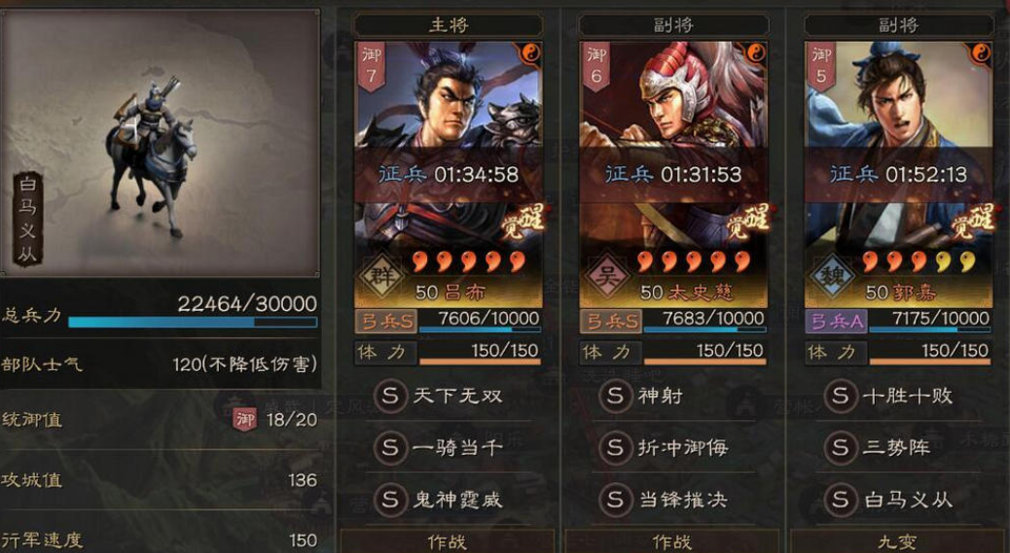This screenshot has width=1010, height=553.
Task: Click yin-yang icon on Guo Jia's card
Action: [981, 53]
